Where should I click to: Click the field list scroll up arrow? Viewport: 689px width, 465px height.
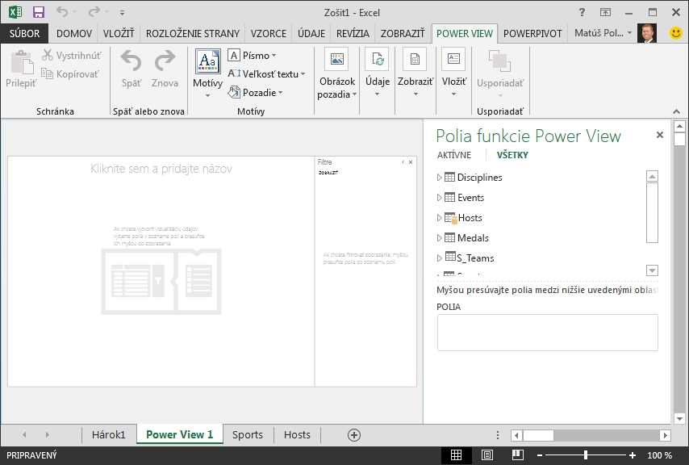pyautogui.click(x=652, y=176)
